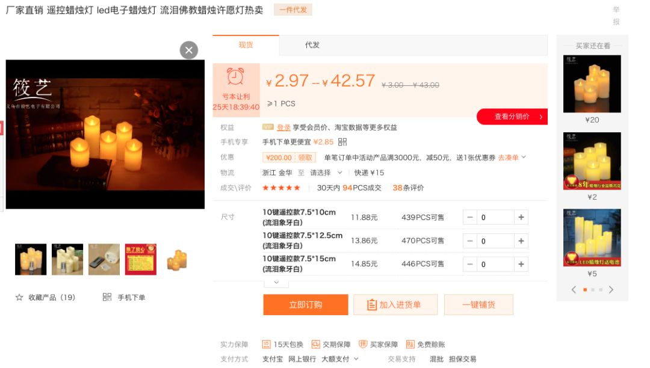This screenshot has height=368, width=650.
Task: Open the 查看分销价 red banner
Action: coord(512,117)
